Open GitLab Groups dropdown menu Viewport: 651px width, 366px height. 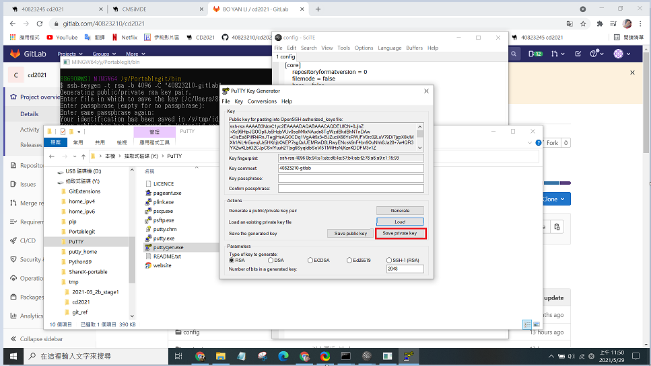[104, 54]
